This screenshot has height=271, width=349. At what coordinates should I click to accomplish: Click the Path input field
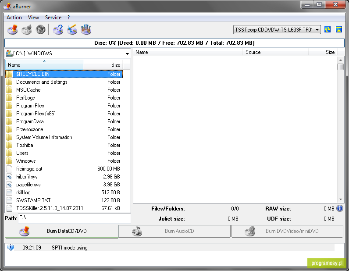tap(75, 218)
